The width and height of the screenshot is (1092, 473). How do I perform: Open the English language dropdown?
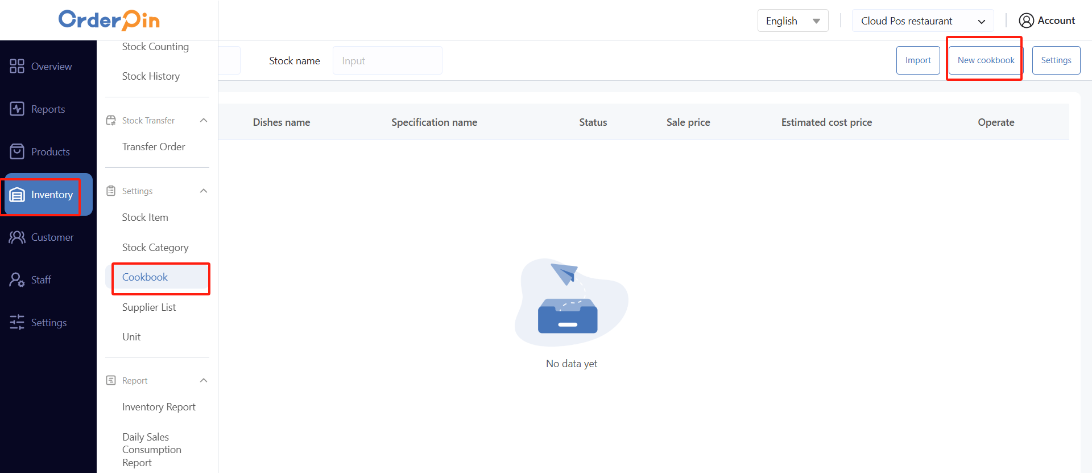(x=793, y=21)
